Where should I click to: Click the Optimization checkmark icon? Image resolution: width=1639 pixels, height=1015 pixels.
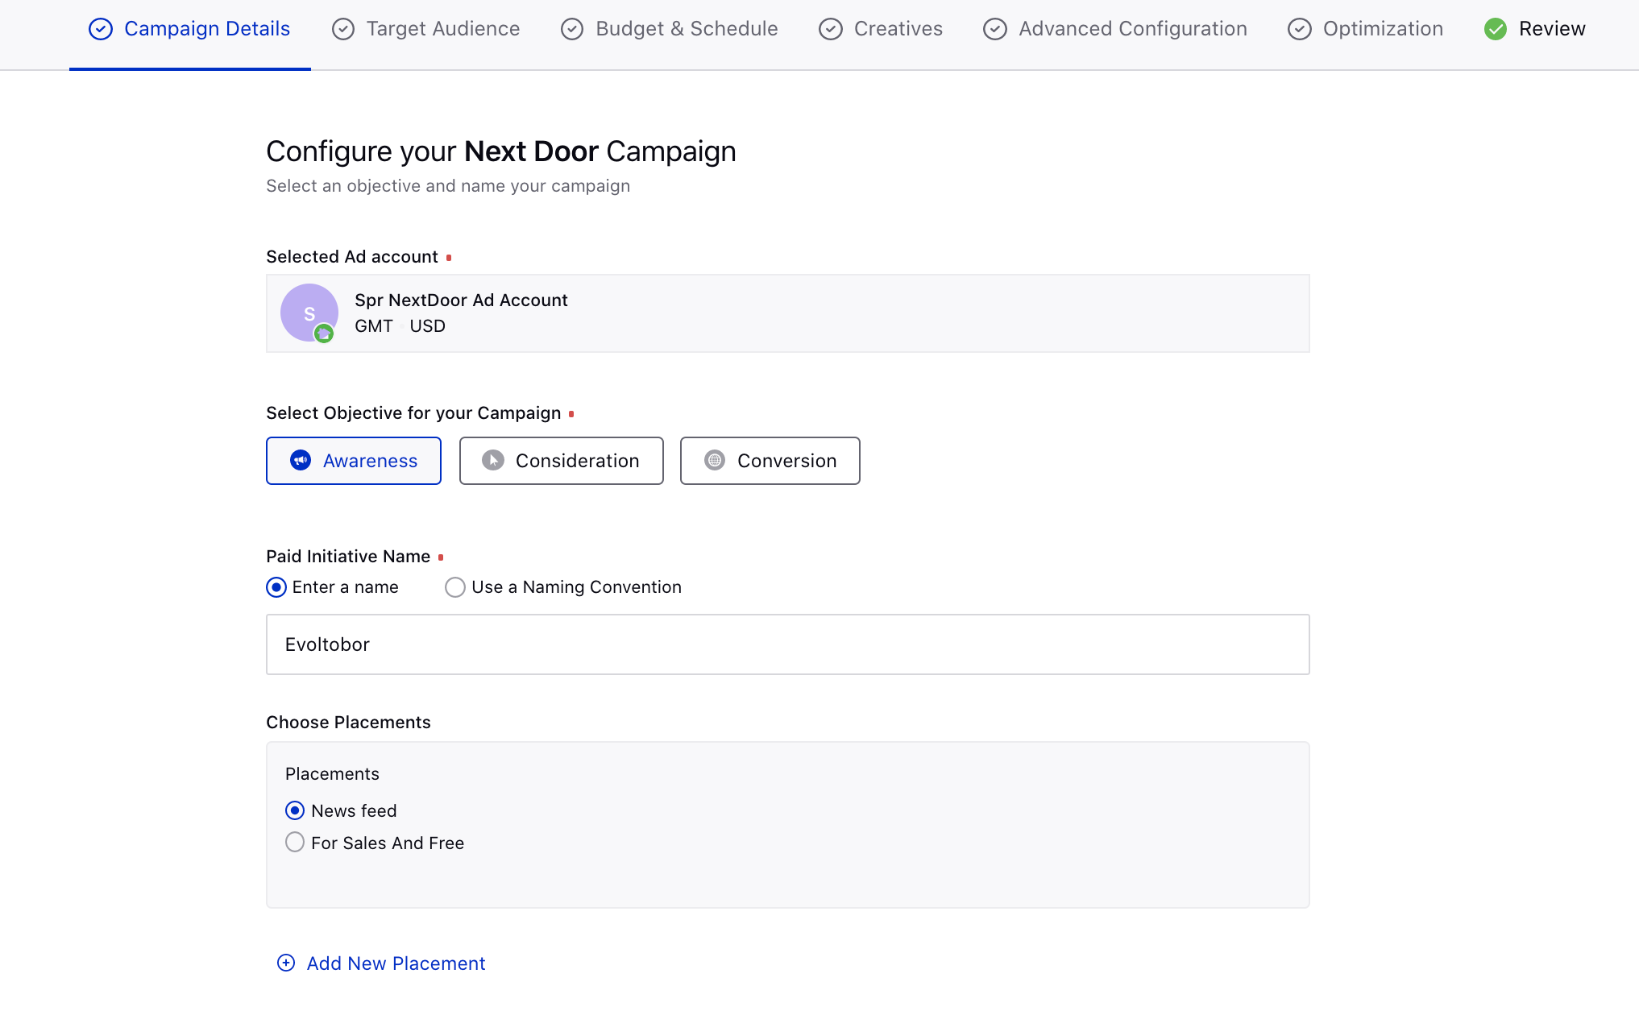tap(1300, 29)
